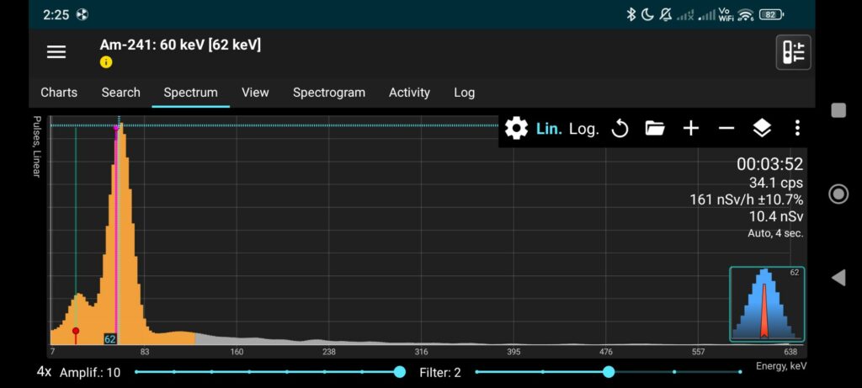Viewport: 862px width, 388px height.
Task: Tap the 34.1 cps readout
Action: (x=775, y=183)
